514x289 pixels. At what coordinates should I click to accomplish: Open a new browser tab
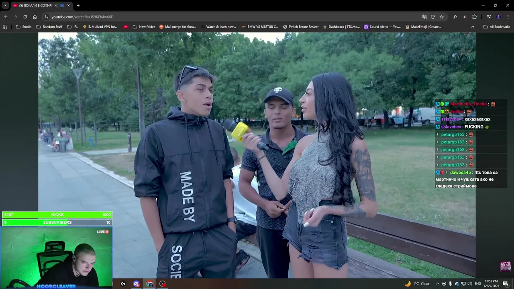click(x=78, y=5)
